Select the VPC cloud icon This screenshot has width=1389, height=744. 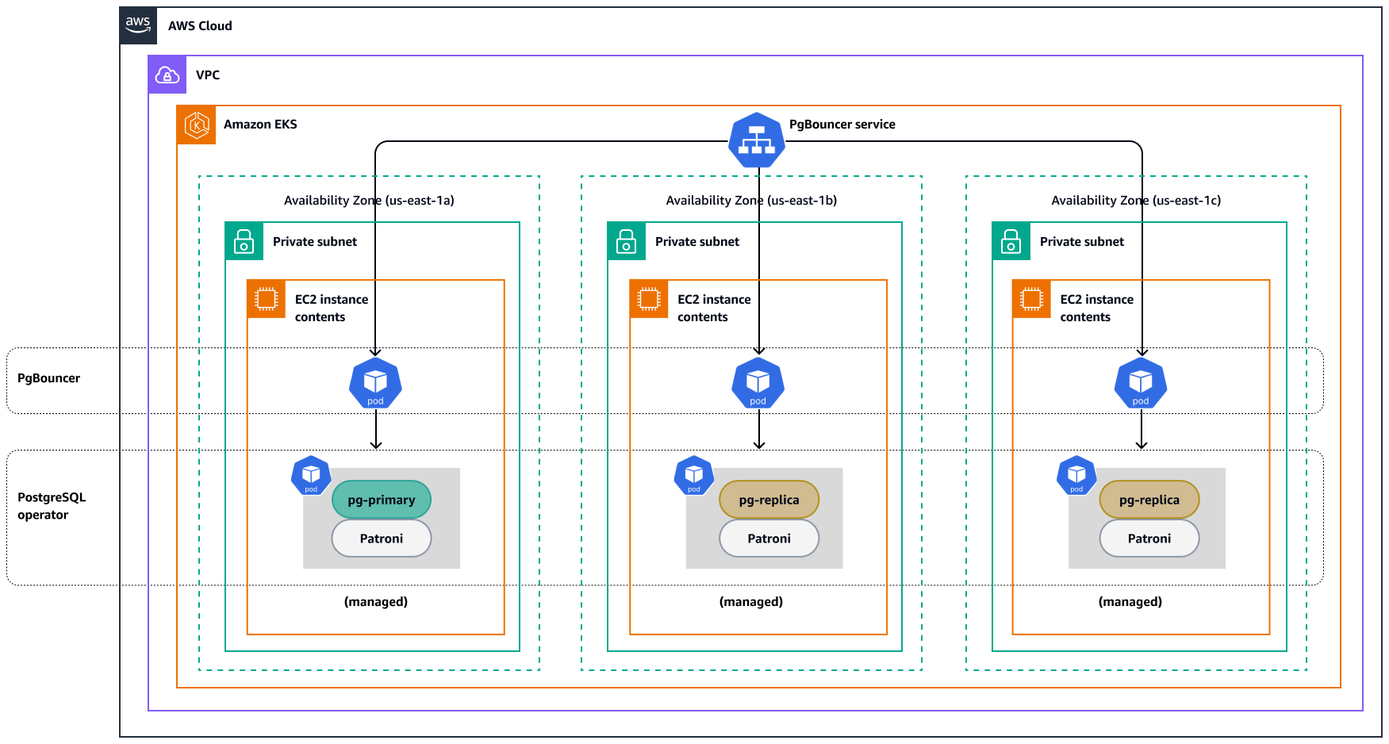tap(167, 75)
